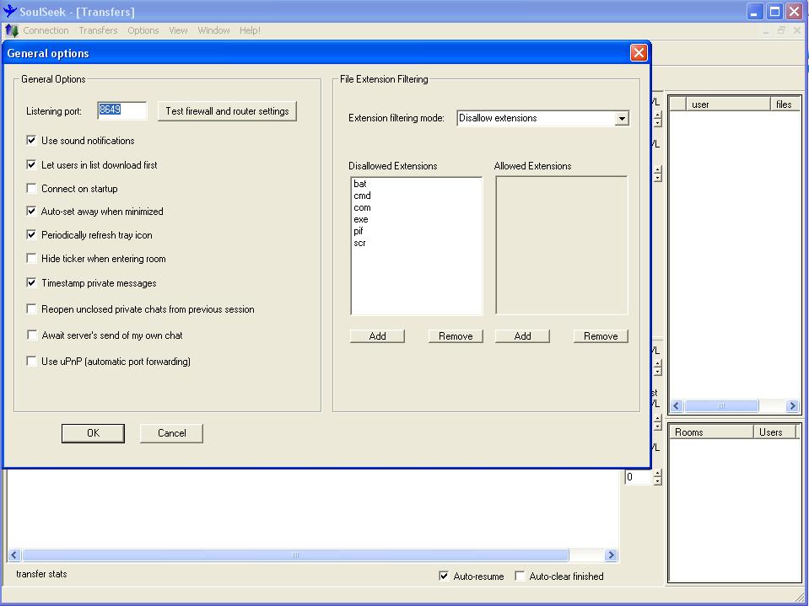Viewport: 809px width, 606px height.
Task: Select exe in Disallowed Extensions list
Action: (x=361, y=219)
